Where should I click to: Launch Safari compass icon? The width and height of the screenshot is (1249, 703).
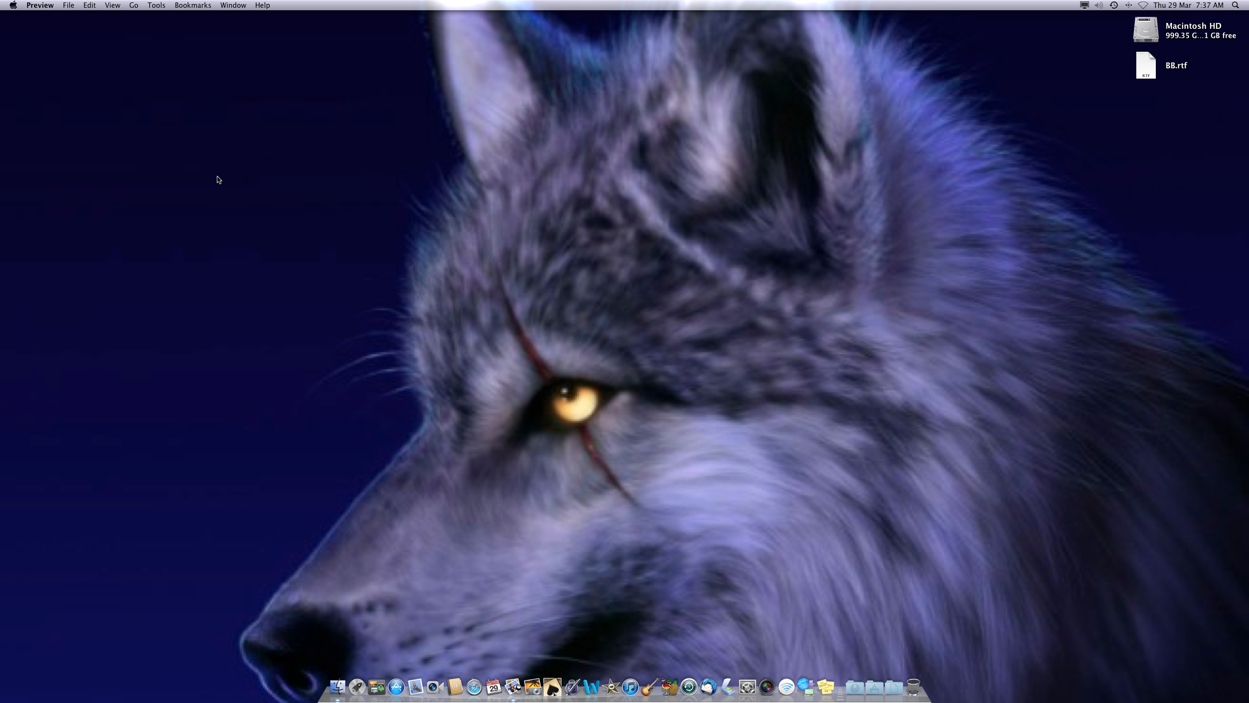click(474, 687)
